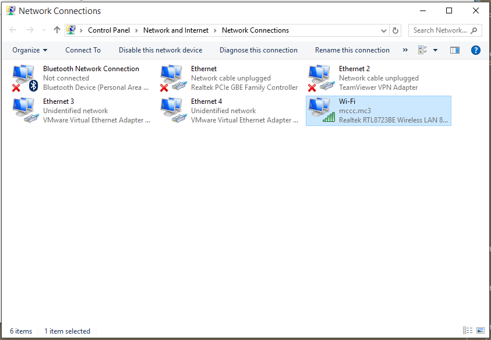Viewport: 491px width, 340px height.
Task: Toggle the preview pane button
Action: point(455,50)
